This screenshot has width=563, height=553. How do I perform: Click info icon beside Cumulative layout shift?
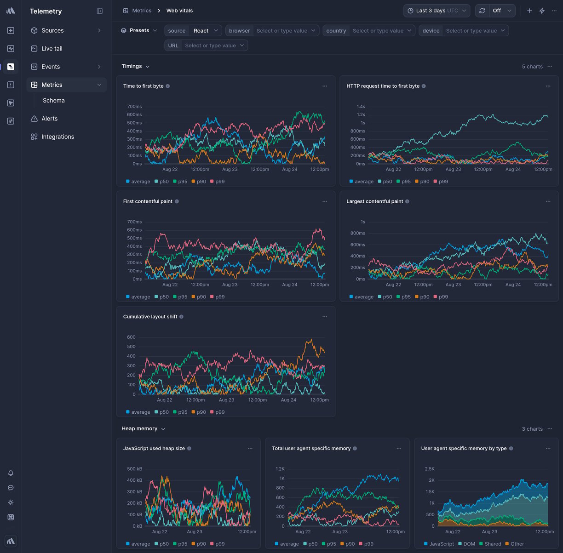click(181, 317)
